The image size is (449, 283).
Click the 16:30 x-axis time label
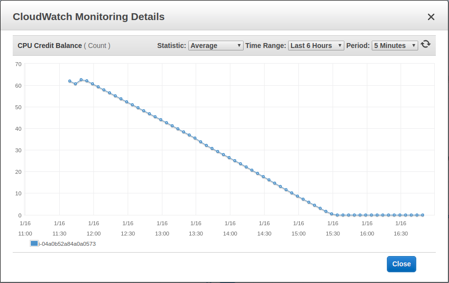pos(401,234)
